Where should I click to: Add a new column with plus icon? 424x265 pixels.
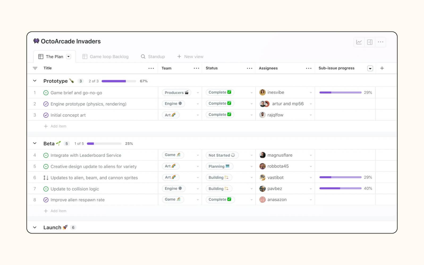click(382, 68)
